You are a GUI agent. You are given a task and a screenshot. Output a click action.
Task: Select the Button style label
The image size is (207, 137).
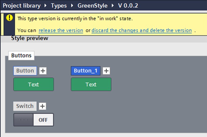25,71
